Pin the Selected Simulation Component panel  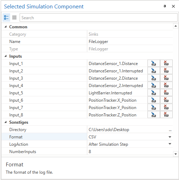(165, 6)
